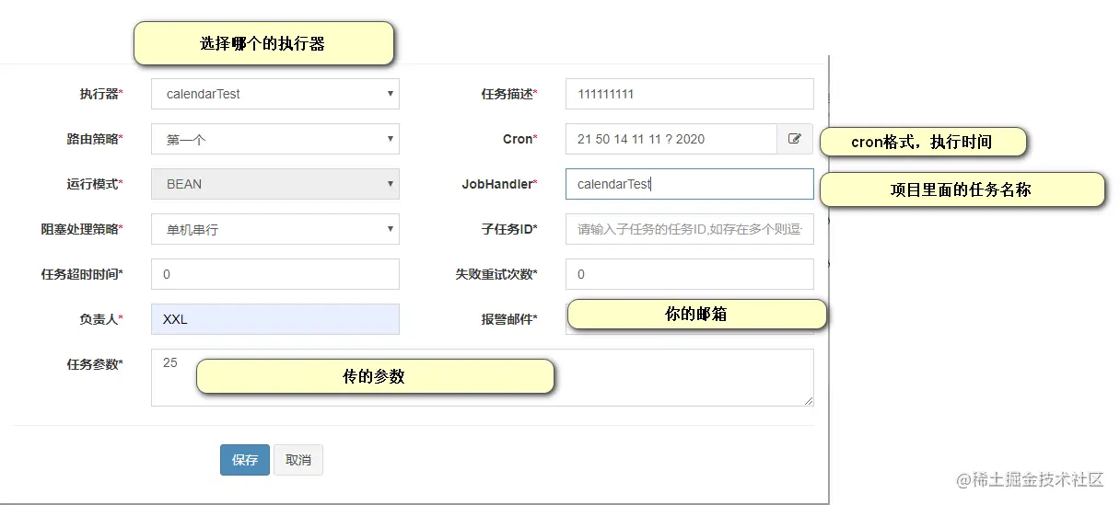Click the 运行模式 label

tap(95, 184)
